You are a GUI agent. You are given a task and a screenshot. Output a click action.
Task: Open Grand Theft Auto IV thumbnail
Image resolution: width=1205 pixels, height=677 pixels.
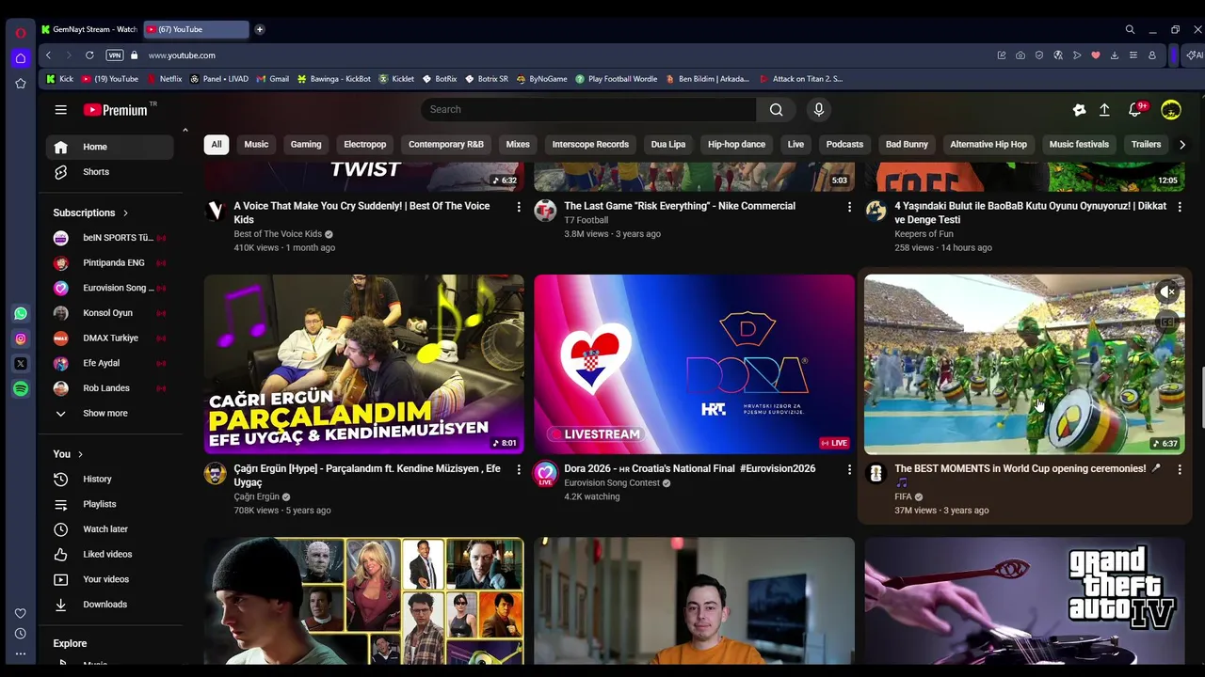tap(1024, 601)
